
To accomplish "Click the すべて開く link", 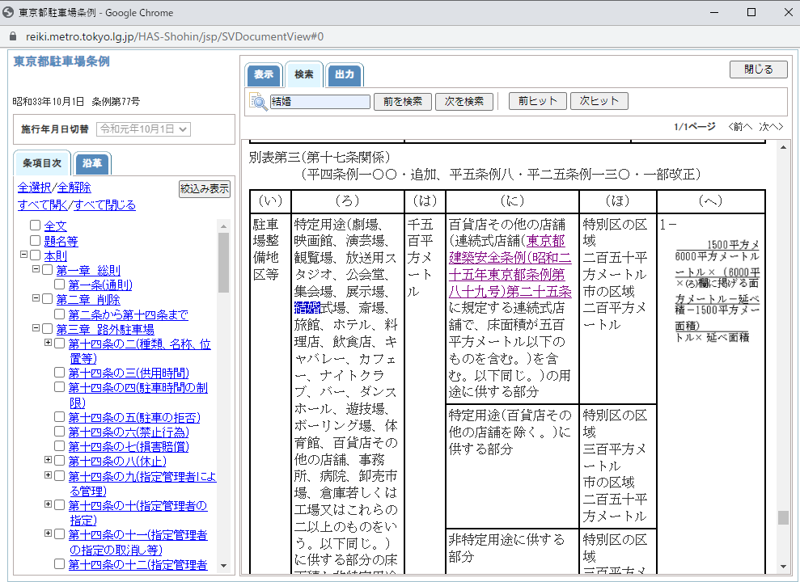I will click(43, 205).
